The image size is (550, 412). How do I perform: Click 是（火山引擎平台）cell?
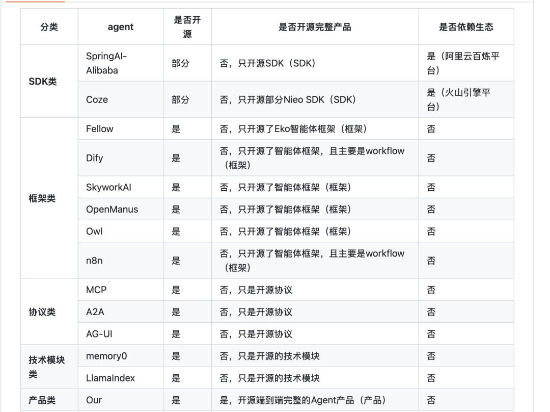click(466, 99)
